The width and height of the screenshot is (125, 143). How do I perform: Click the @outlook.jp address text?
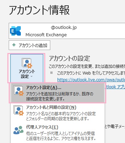click(64, 28)
